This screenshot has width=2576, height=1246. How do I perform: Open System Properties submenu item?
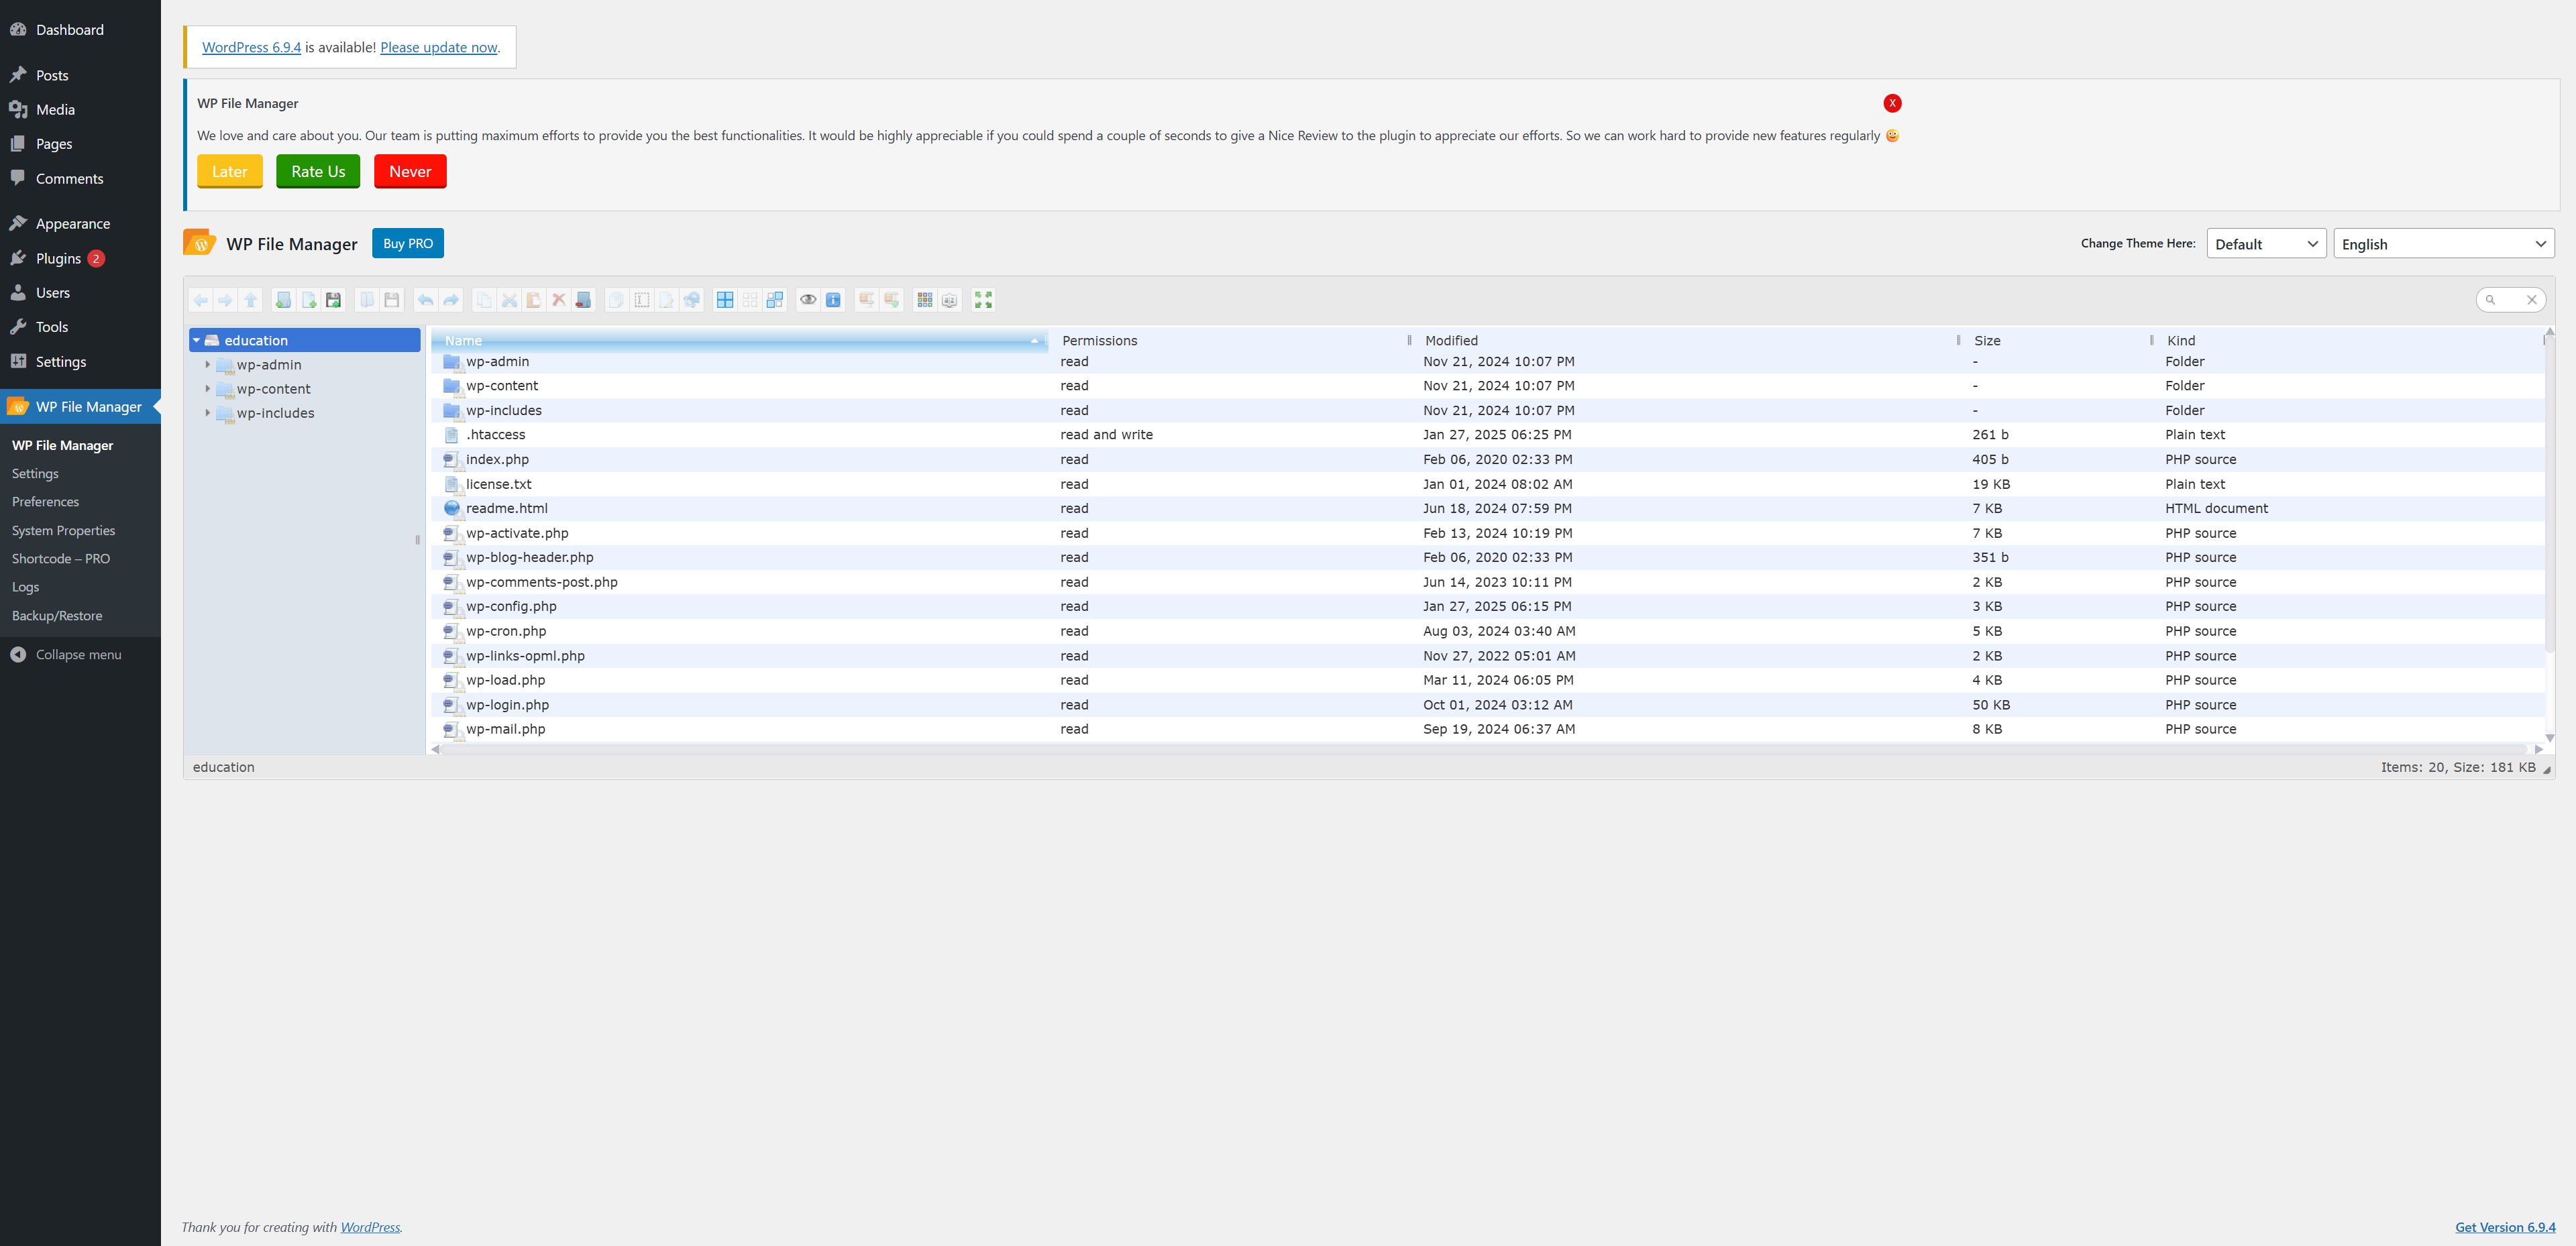[x=63, y=531]
